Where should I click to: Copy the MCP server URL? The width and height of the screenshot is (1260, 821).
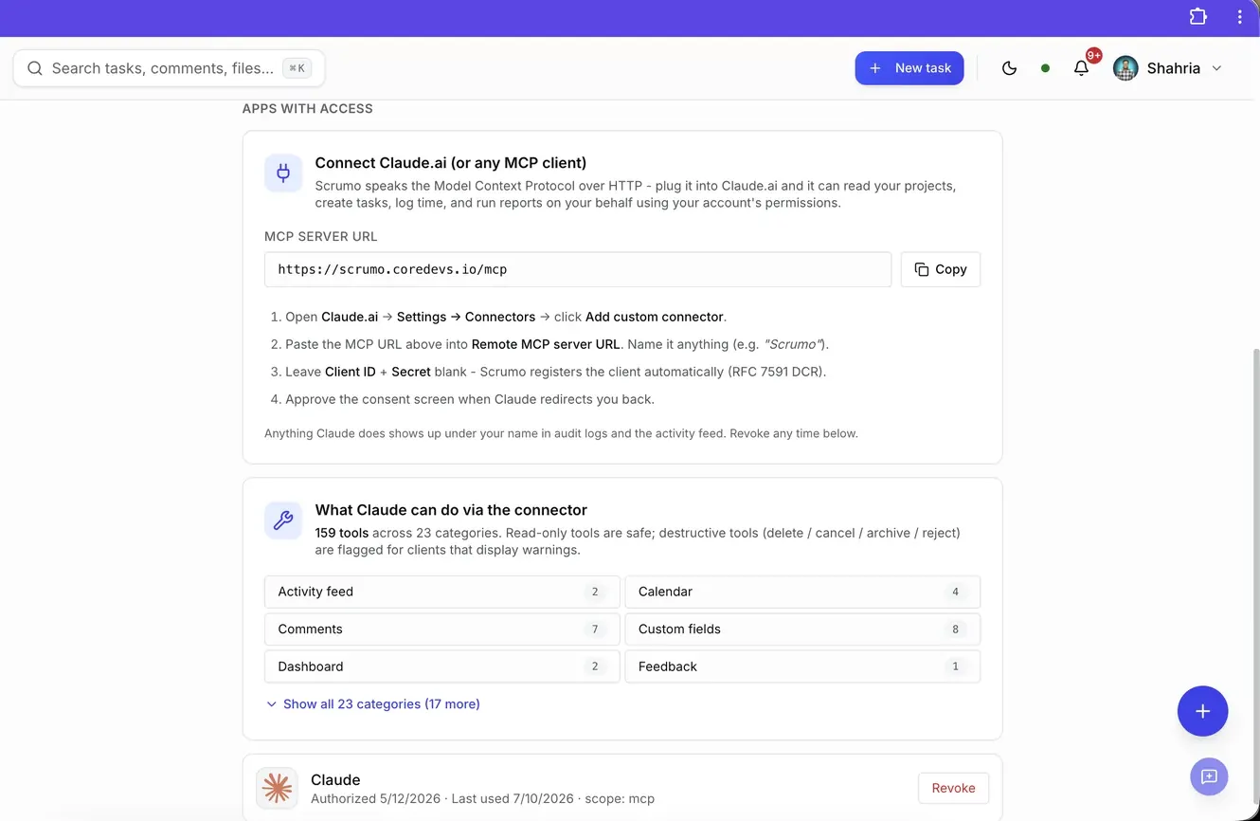click(x=941, y=269)
